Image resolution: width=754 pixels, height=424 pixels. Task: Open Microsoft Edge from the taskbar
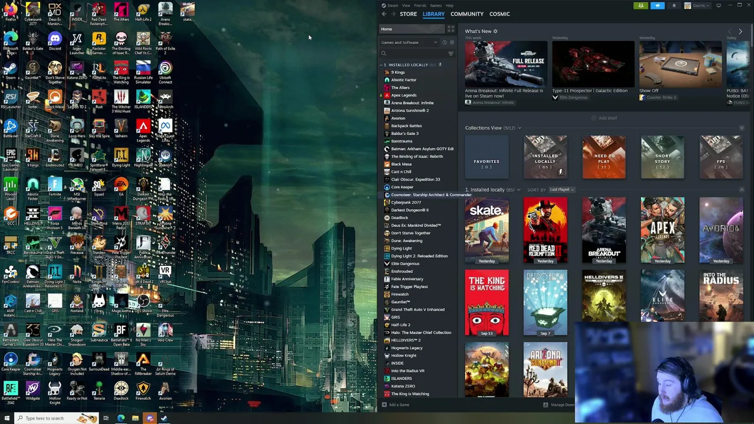[x=121, y=418]
